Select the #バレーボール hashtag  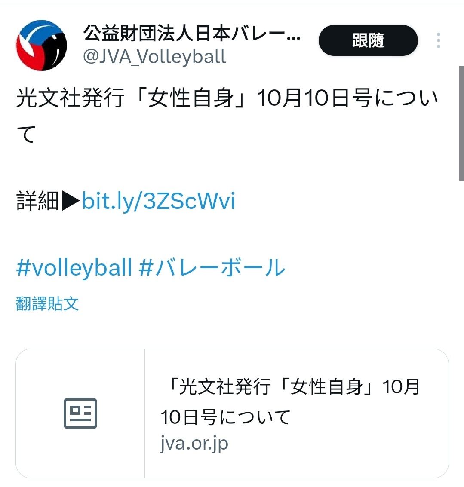[x=212, y=267]
